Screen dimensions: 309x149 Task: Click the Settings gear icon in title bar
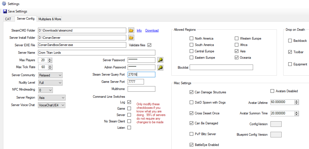[x=4, y=4]
